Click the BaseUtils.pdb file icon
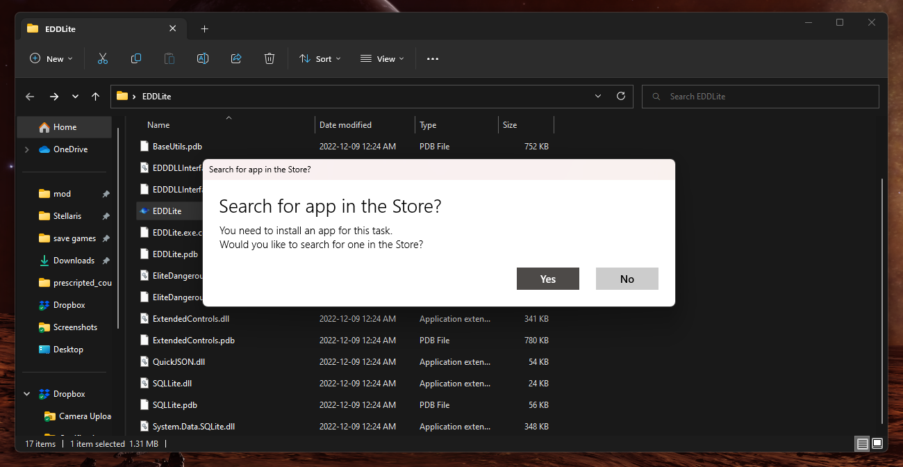The width and height of the screenshot is (903, 467). coord(144,146)
